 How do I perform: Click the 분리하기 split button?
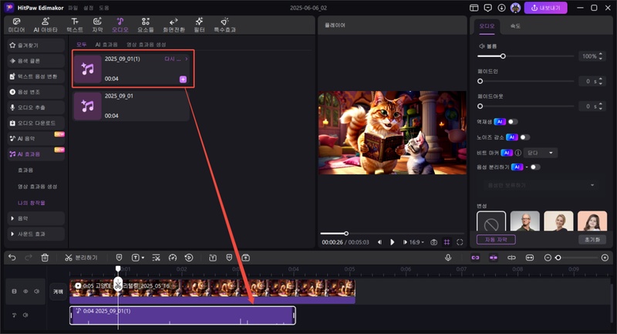point(81,258)
